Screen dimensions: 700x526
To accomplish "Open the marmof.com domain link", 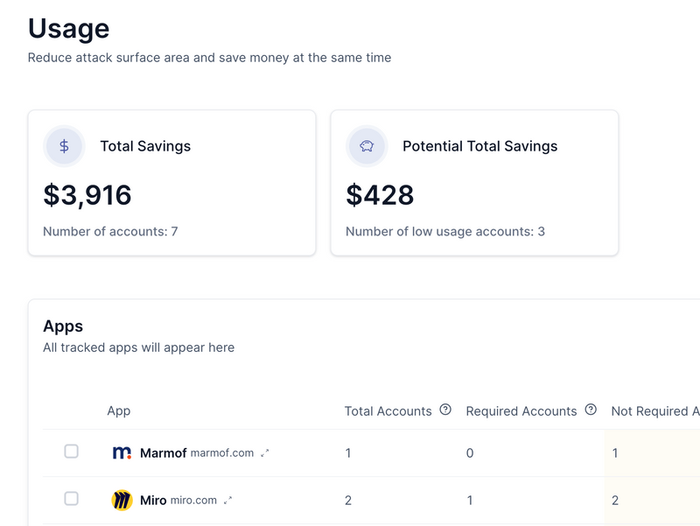I will pos(222,453).
